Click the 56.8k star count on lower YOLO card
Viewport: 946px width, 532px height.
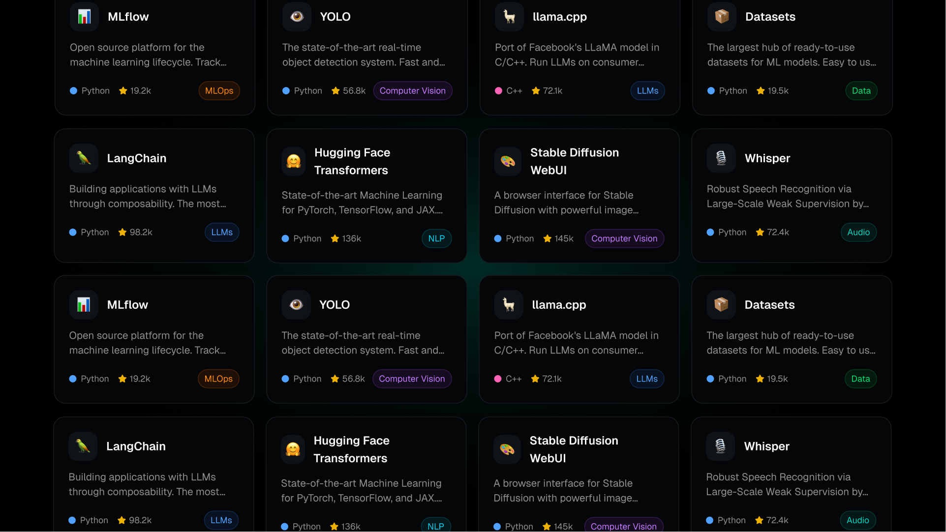(348, 379)
